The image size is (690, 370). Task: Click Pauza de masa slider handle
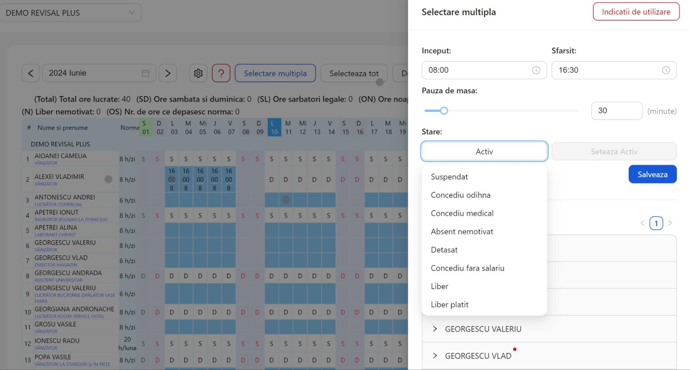point(444,111)
